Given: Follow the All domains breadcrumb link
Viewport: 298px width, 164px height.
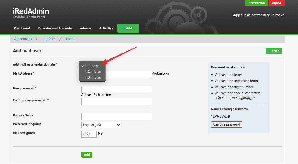Looking at the screenshot, I should (x=23, y=39).
